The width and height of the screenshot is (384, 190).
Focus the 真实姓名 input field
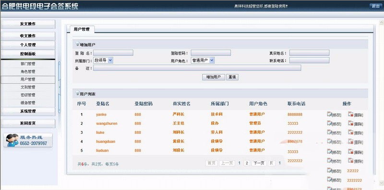pos(309,53)
